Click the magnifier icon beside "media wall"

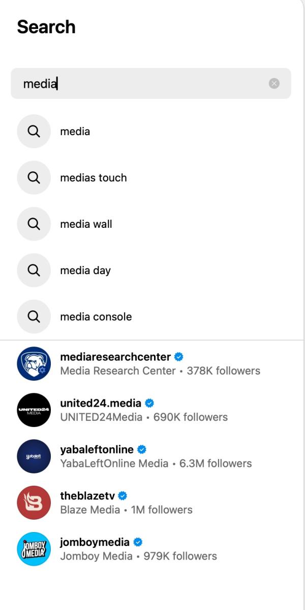(34, 224)
